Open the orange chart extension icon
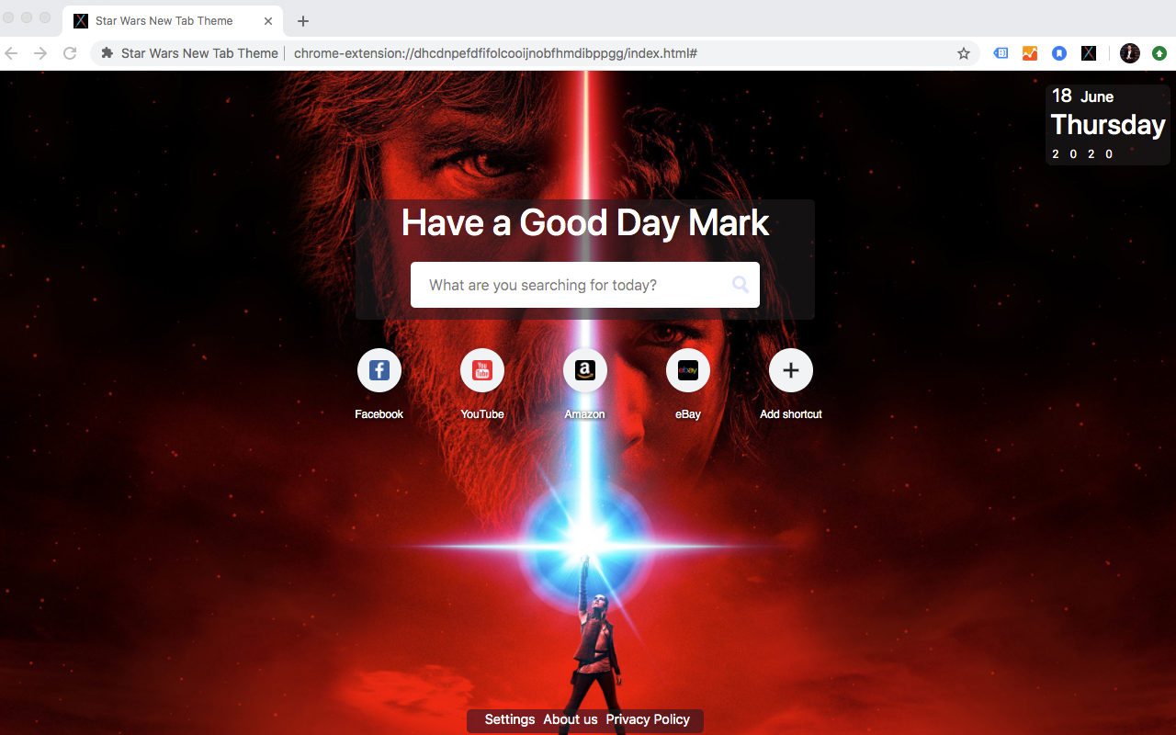The width and height of the screenshot is (1176, 735). 1030,53
